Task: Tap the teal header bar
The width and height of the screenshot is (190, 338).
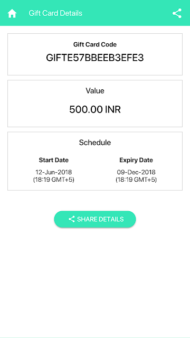Action: pos(95,13)
